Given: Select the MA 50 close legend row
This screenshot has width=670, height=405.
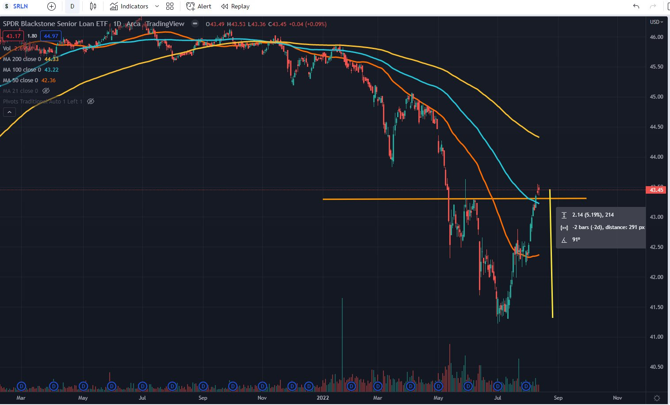Looking at the screenshot, I should point(29,80).
